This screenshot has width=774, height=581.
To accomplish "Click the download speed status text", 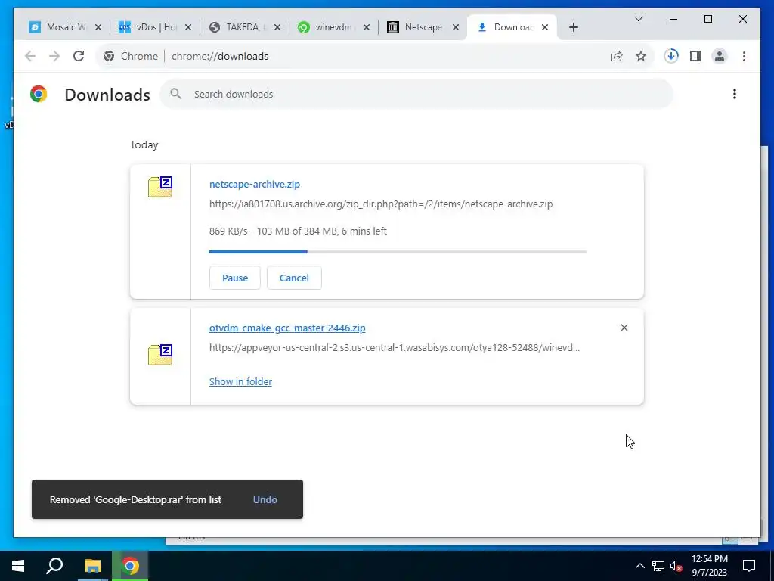I will 298,231.
